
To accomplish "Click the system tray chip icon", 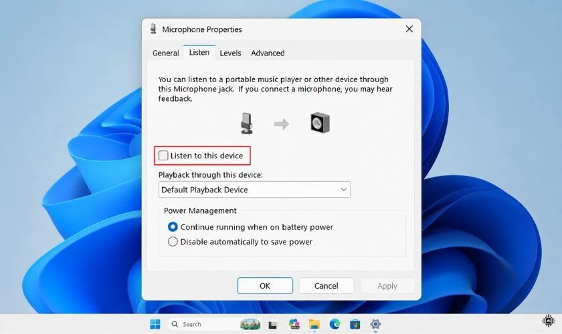I will point(549,321).
